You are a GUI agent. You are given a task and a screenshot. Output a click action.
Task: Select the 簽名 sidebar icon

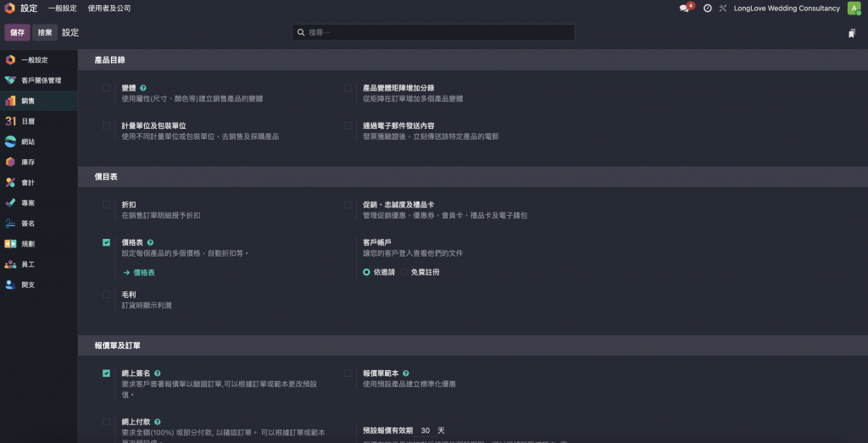point(10,224)
